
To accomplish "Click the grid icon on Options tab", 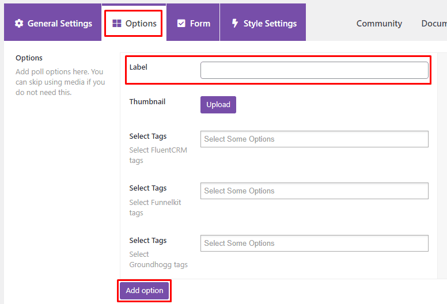I will click(117, 24).
